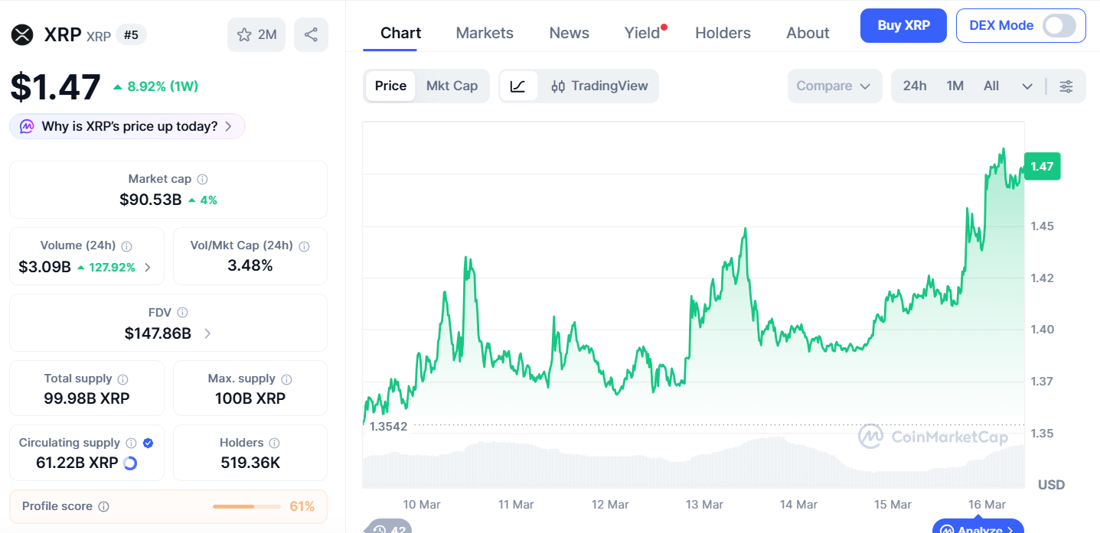1100x533 pixels.
Task: Select the line chart icon
Action: pos(518,86)
